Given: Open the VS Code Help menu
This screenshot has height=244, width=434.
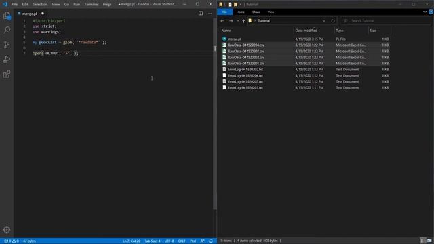Looking at the screenshot, I should [x=107, y=5].
